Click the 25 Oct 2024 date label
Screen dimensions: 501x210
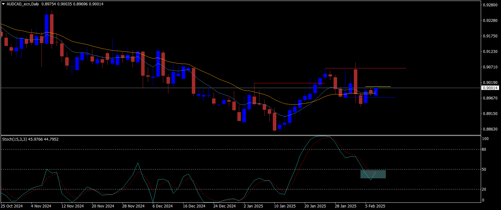click(x=12, y=206)
